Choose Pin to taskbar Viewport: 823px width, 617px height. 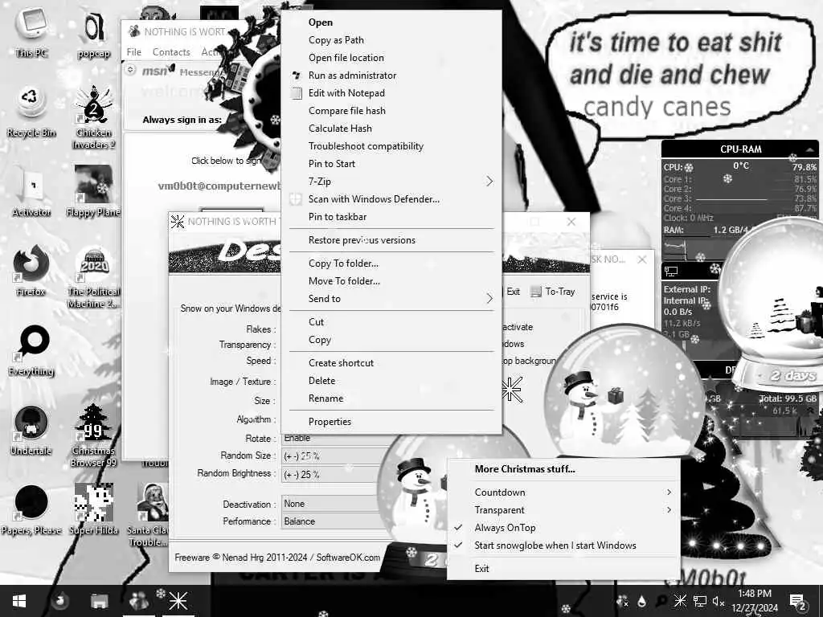click(x=391, y=217)
